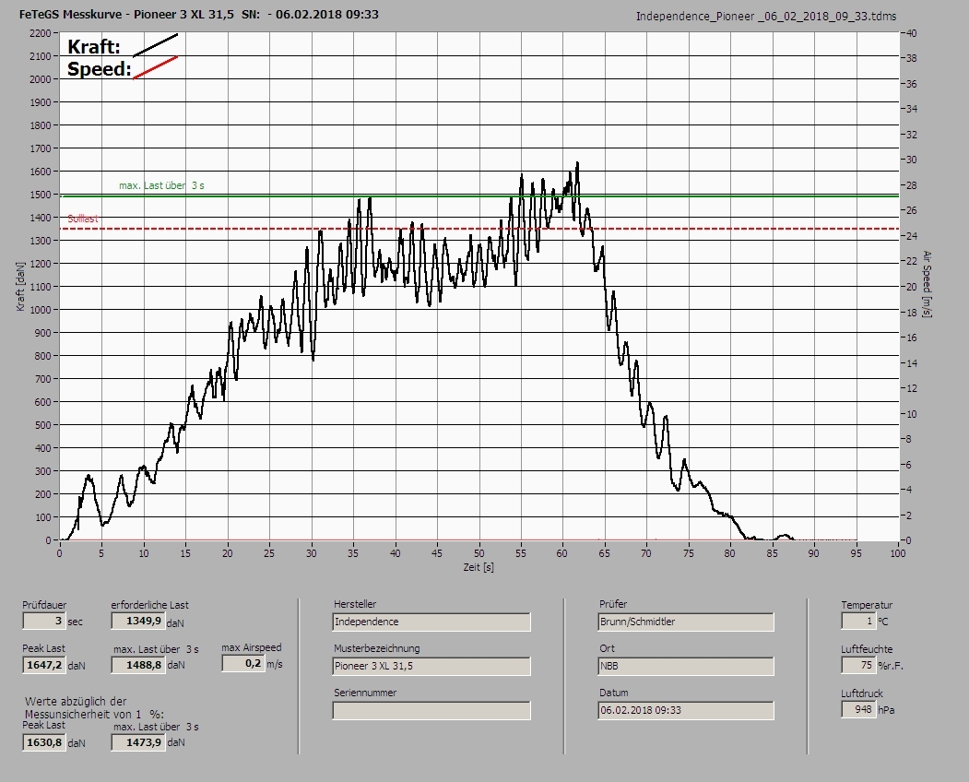Click the 40 tick on the Air Speed axis
Screen dimensions: 969x782
[x=912, y=33]
